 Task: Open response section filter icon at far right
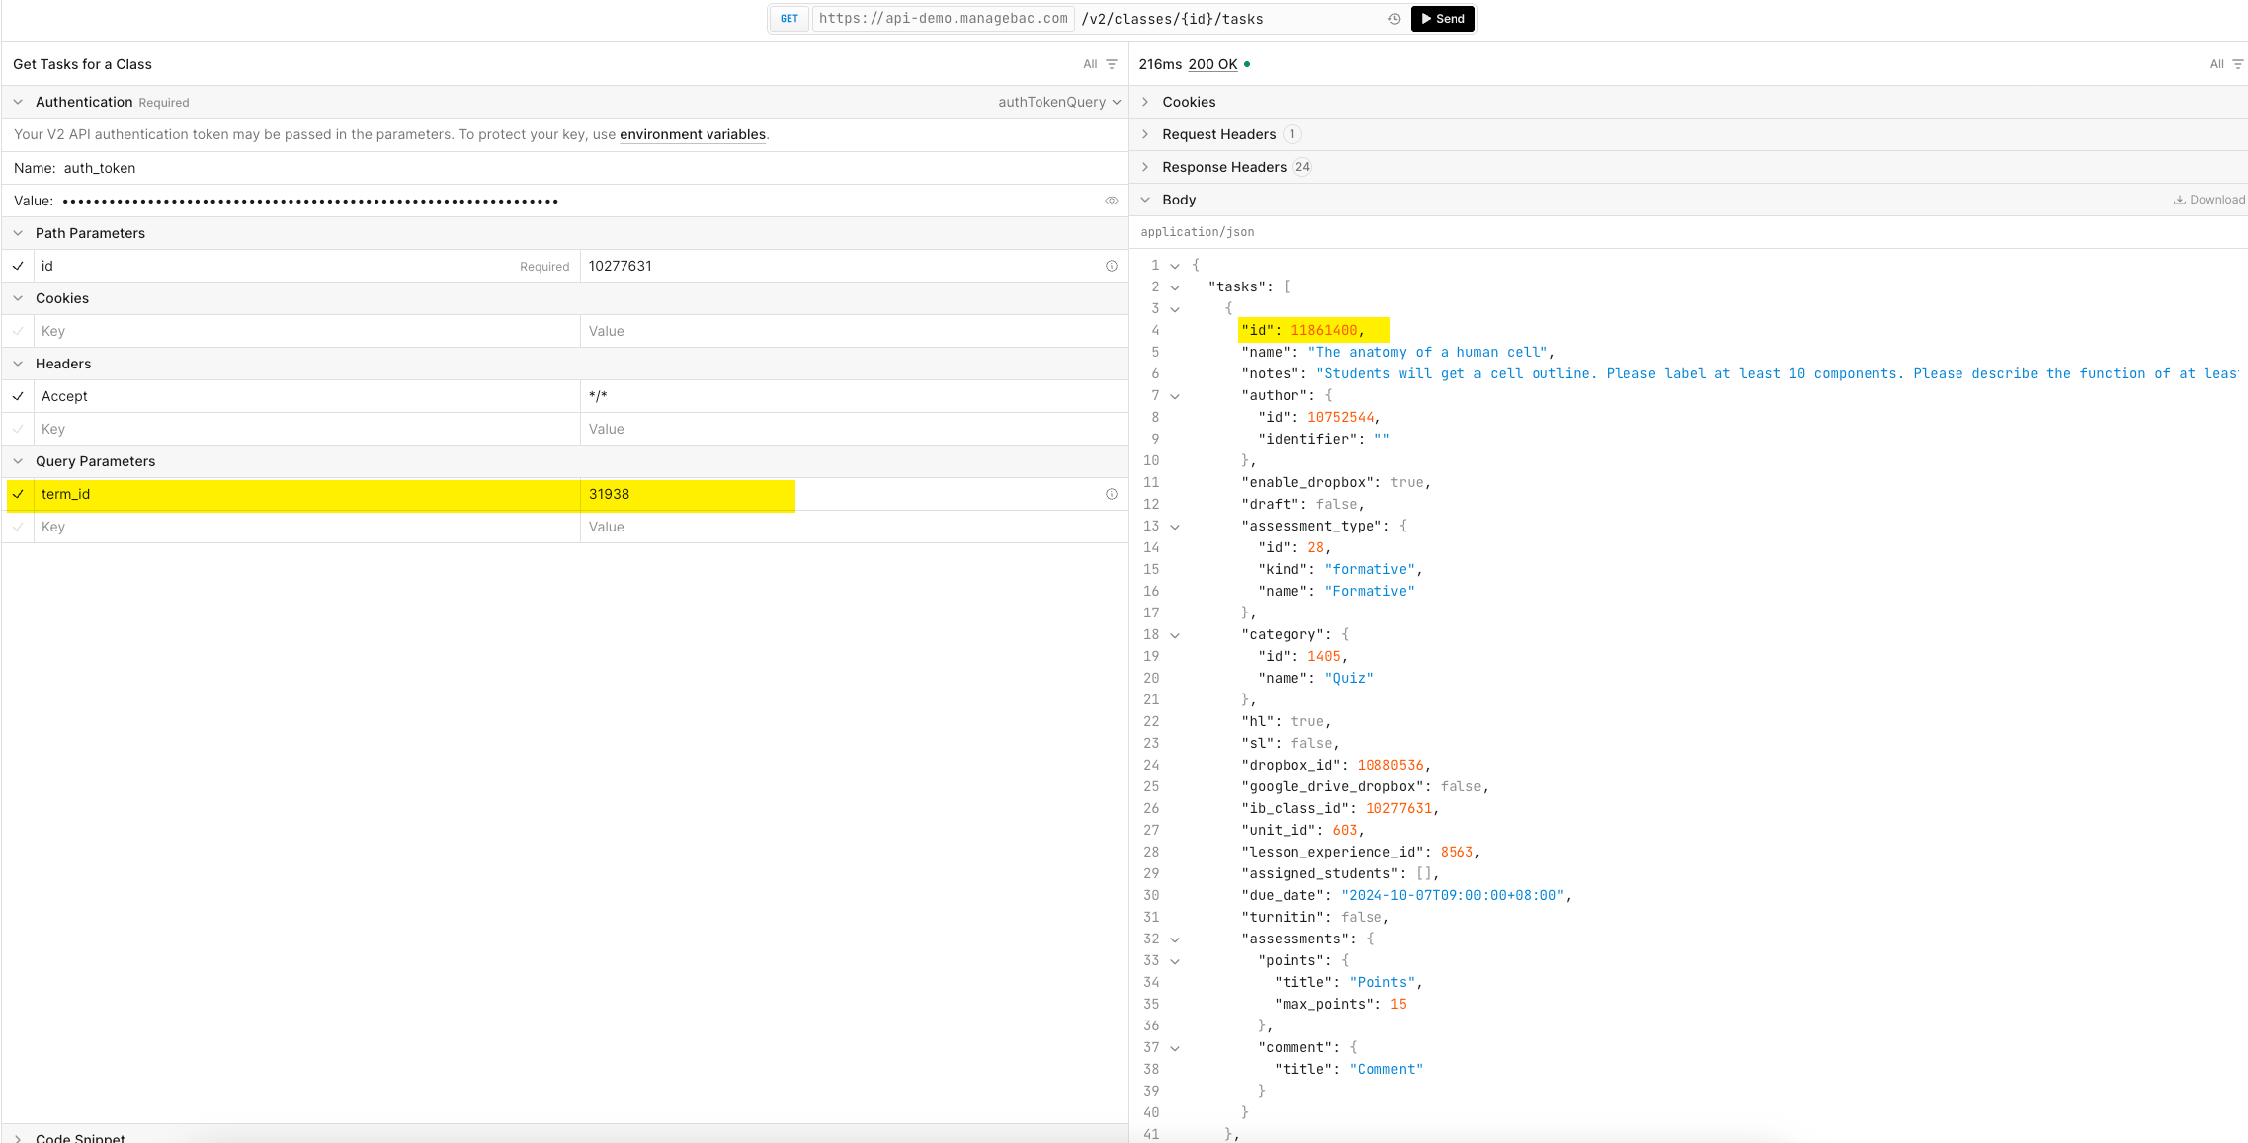(2238, 64)
